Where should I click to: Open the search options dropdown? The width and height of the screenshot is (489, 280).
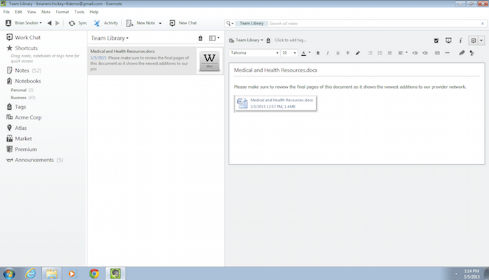(230, 23)
